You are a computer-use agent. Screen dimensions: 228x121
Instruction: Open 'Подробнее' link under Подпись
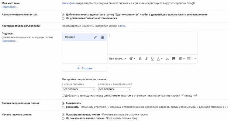tap(10, 41)
